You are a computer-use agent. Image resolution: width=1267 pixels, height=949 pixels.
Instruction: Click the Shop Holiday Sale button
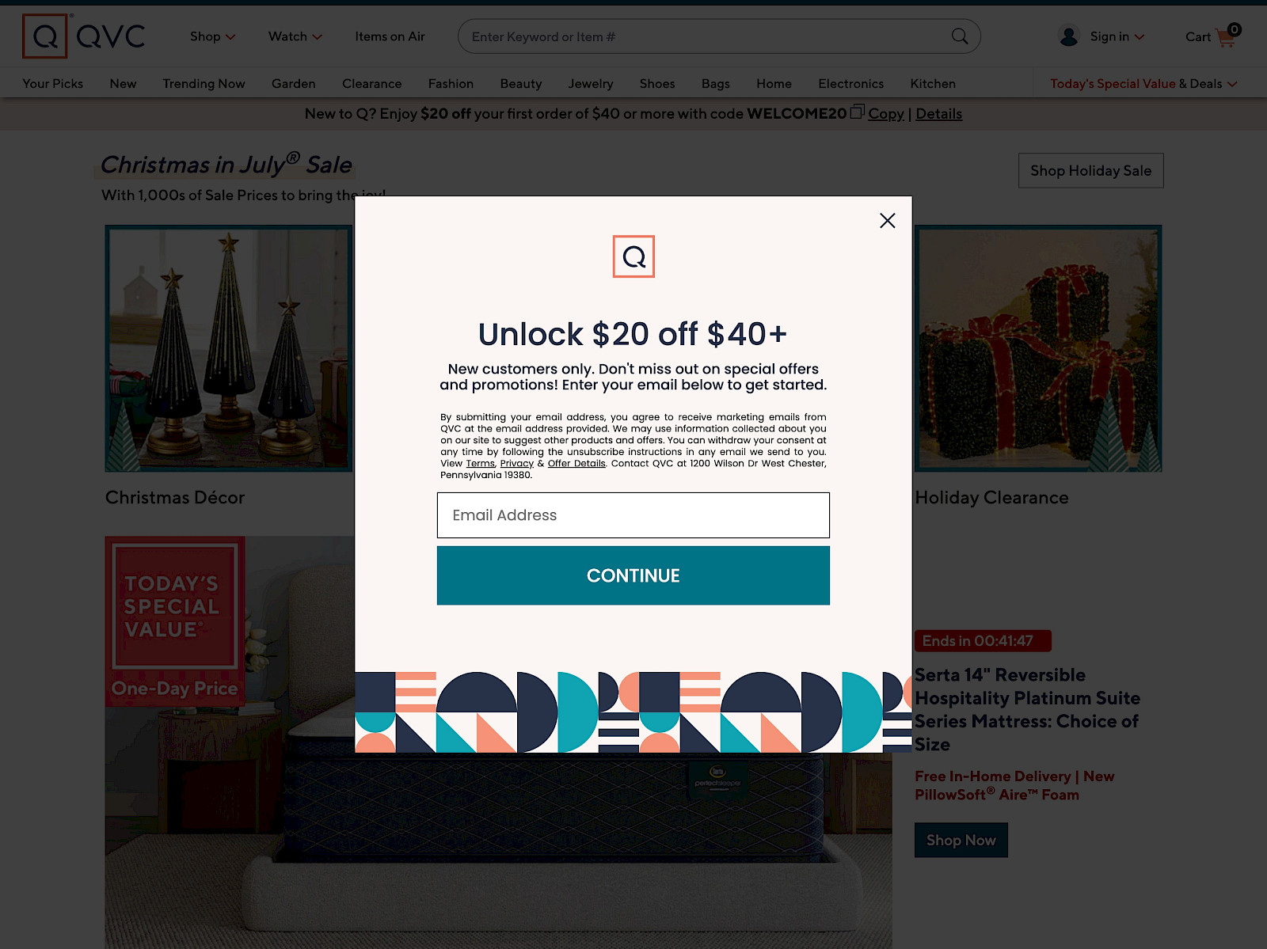[x=1090, y=170]
